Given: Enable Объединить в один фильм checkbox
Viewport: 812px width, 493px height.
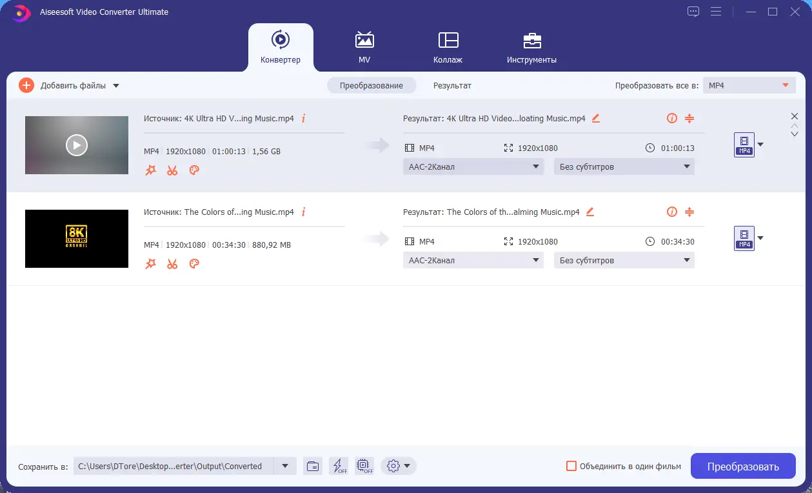Looking at the screenshot, I should pos(571,466).
